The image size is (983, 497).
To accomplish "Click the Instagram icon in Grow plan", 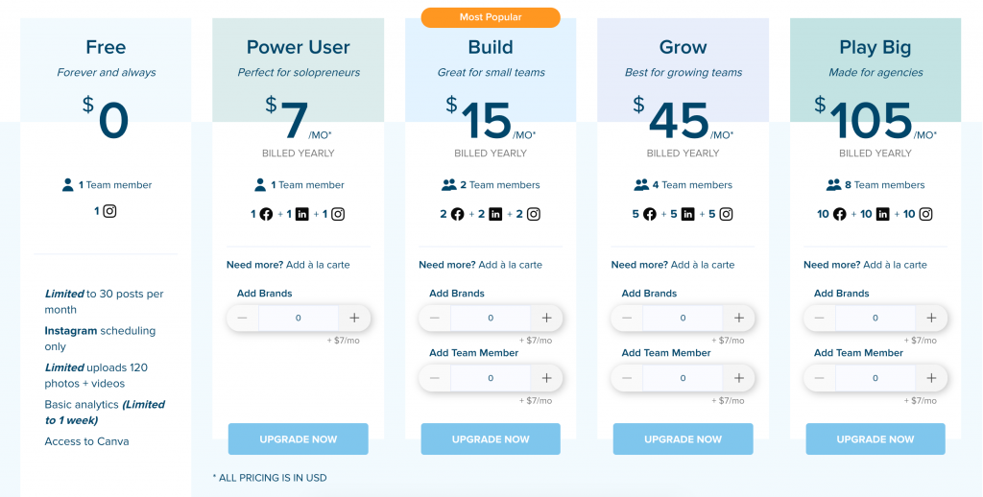I will pos(726,214).
